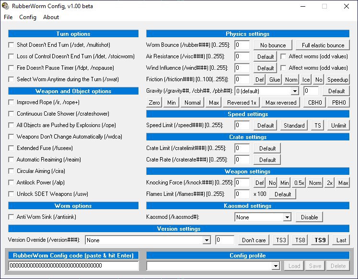Click the Speed Limit value field

pyautogui.click(x=242, y=125)
